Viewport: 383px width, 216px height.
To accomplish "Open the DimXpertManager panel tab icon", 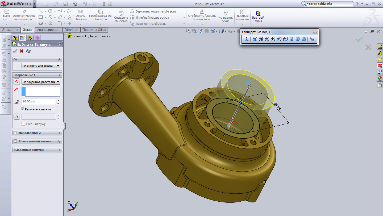I will pos(37,38).
